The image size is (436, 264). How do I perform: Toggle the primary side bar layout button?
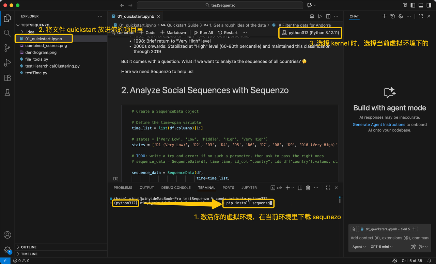point(412,5)
